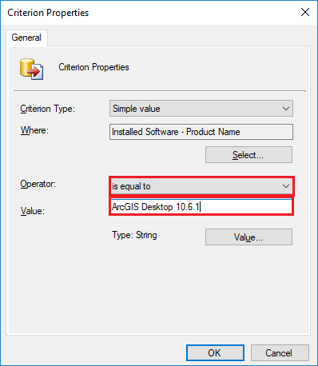
Task: Click the Operator dropdown chevron arrow
Action: tap(286, 186)
